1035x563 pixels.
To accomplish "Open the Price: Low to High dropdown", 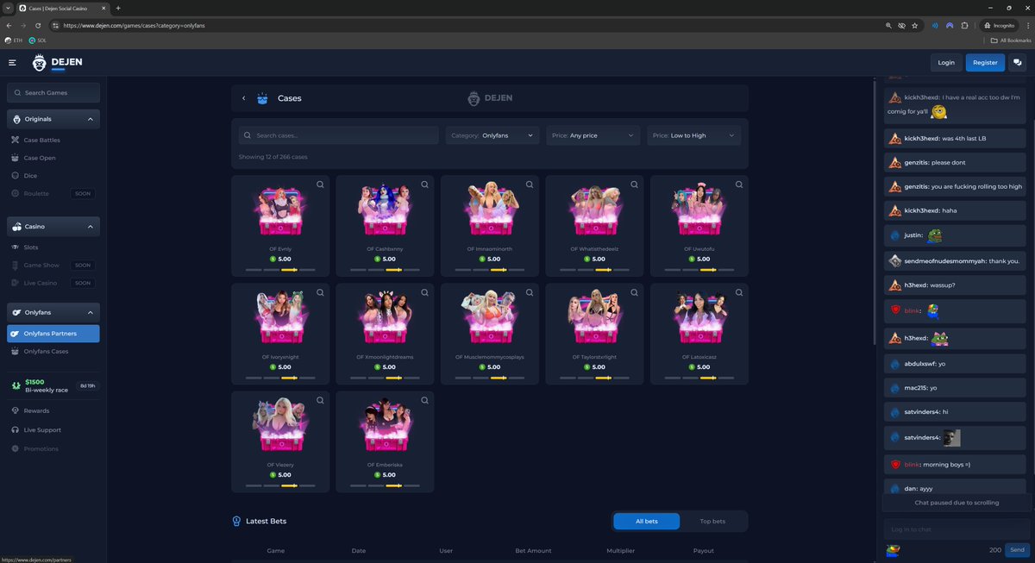I will (x=693, y=135).
